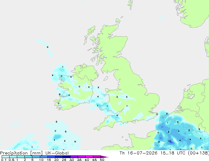
Task: Choose the 25–30 mm navy legend swatch
Action: click(x=66, y=157)
